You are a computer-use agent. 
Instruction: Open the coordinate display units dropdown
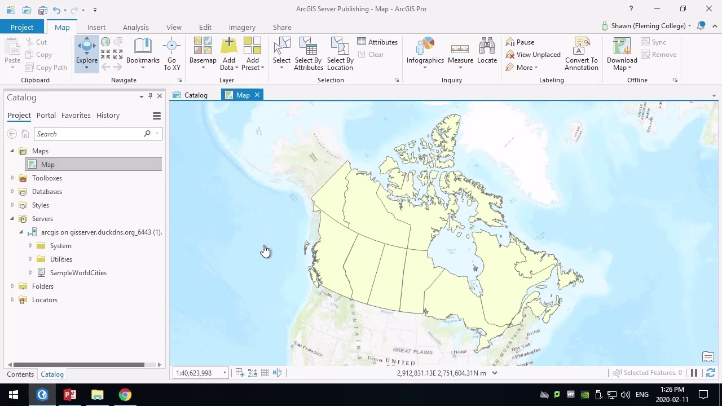click(495, 373)
